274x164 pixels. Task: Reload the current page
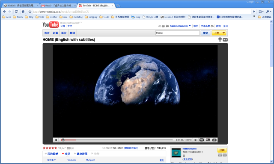click(x=16, y=12)
